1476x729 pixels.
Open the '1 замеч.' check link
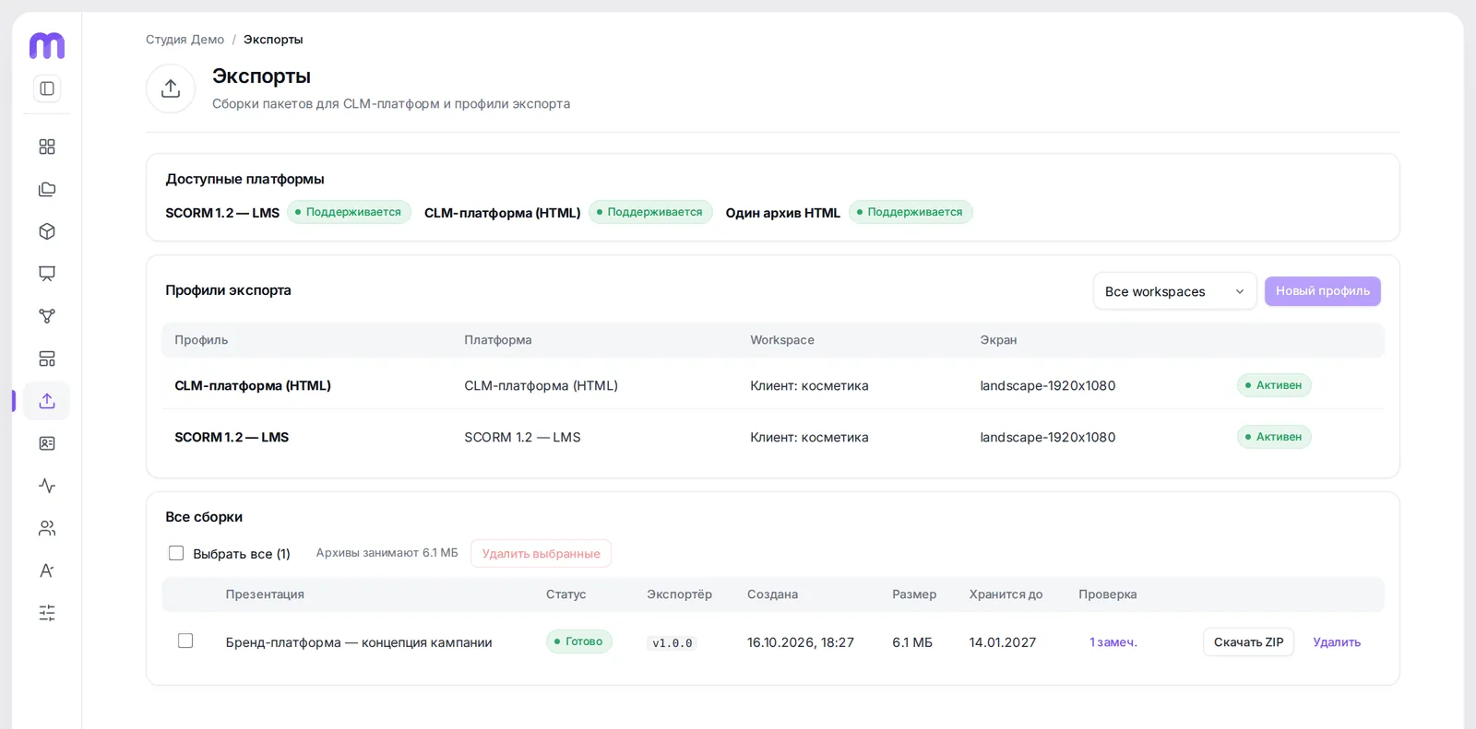coord(1113,642)
